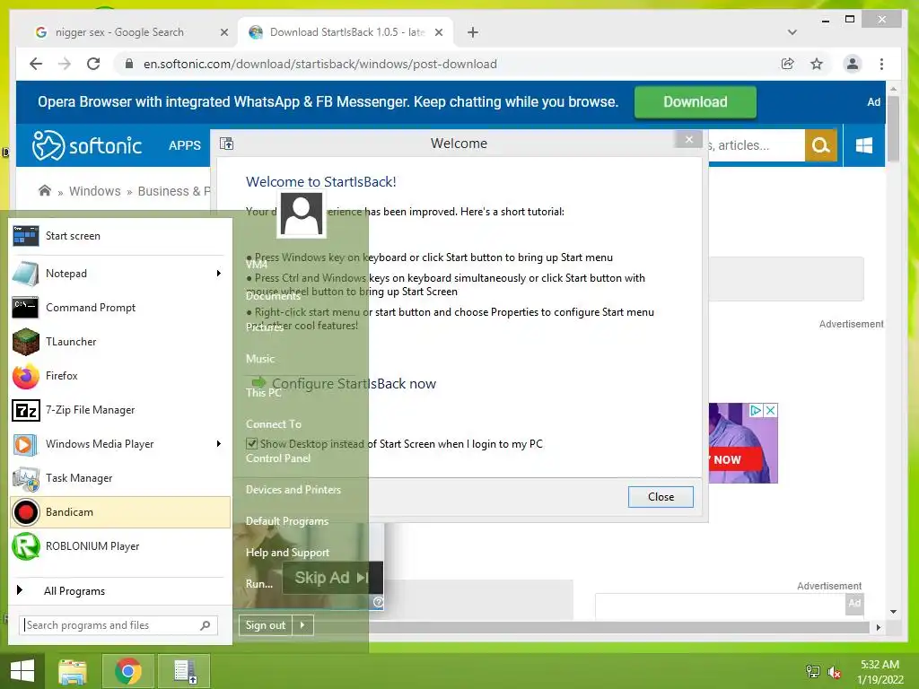Open the shutdown options arrow beside Sign out
This screenshot has height=689, width=919.
[302, 625]
